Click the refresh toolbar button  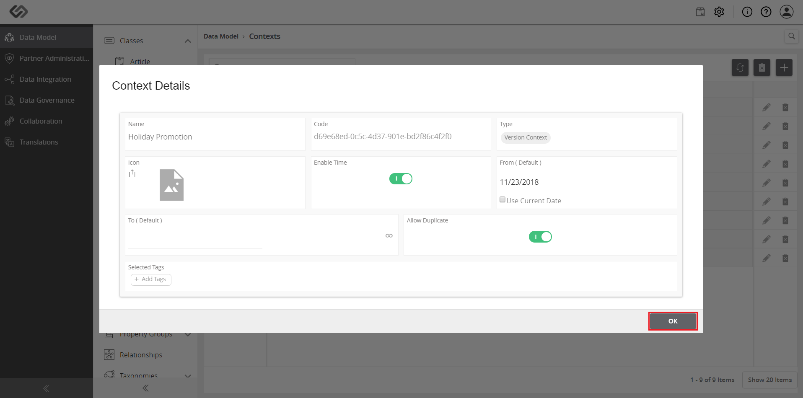click(x=740, y=67)
